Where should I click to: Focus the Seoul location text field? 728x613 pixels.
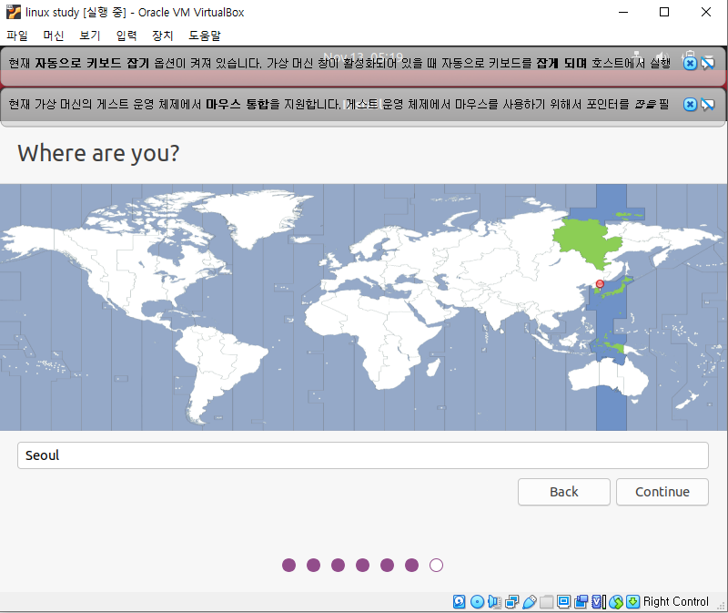click(362, 455)
